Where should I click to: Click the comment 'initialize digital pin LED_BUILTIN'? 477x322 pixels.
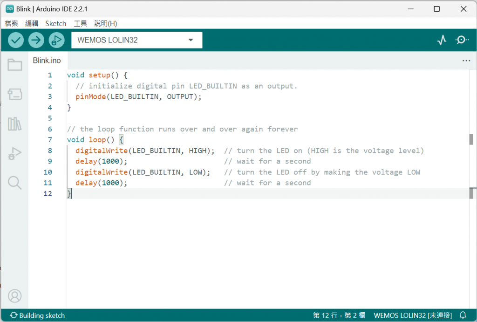(163, 86)
